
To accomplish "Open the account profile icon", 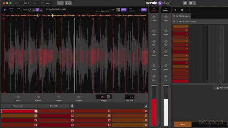I will coord(185,3).
